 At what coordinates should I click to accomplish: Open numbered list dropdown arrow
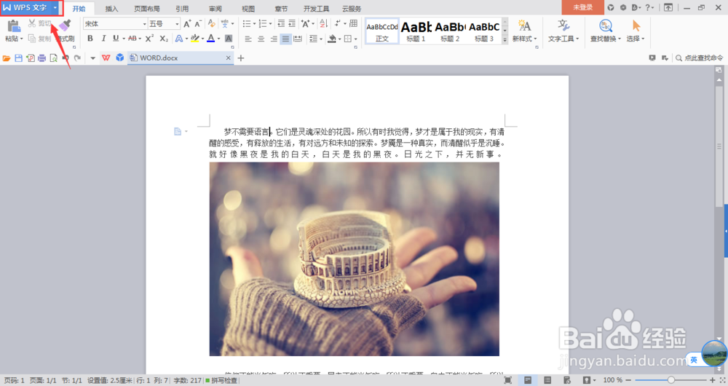coord(270,24)
